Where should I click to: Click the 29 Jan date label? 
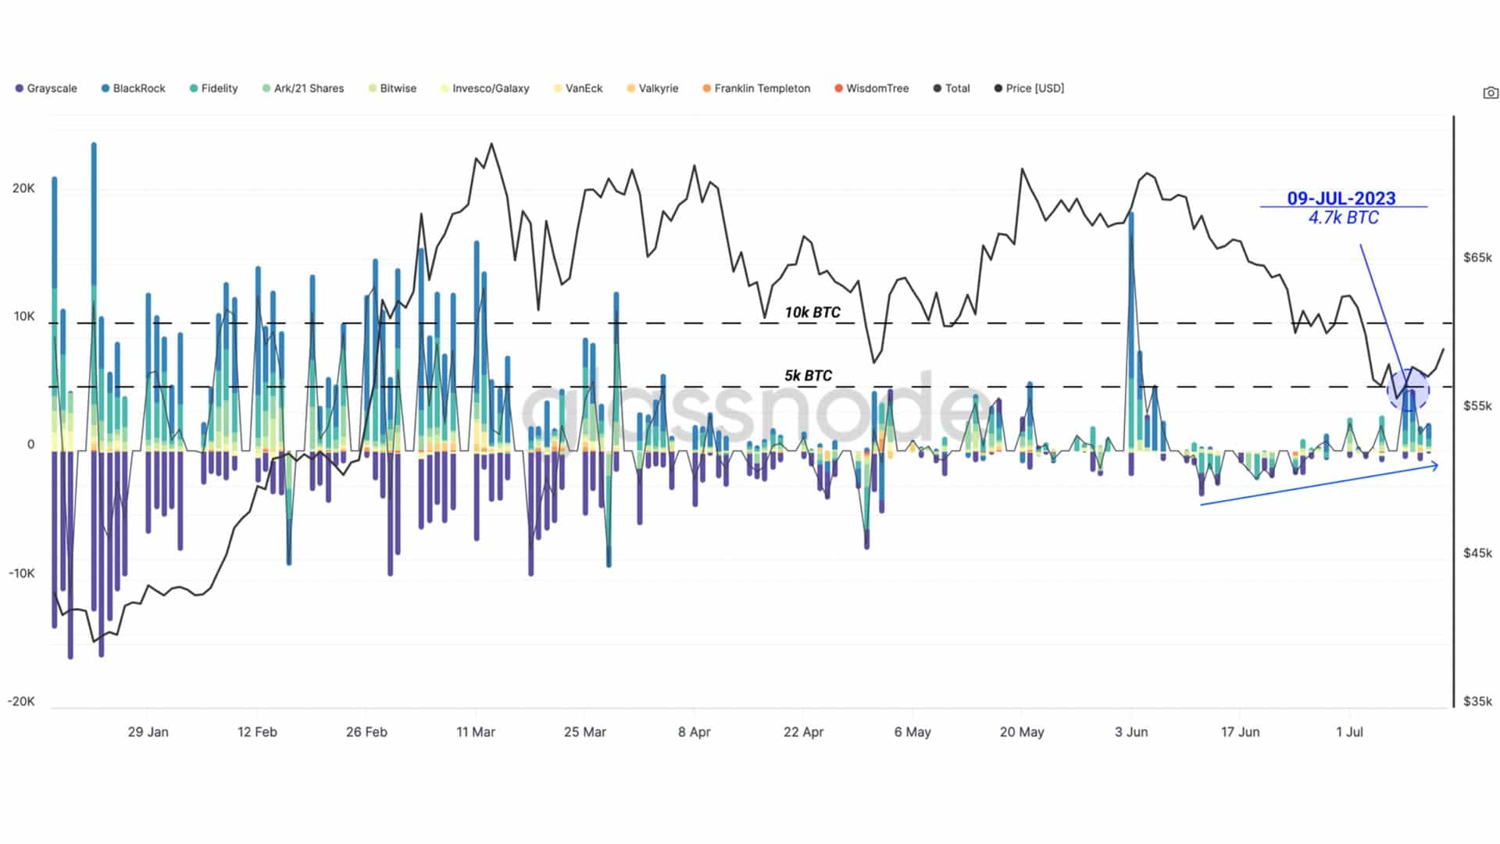(x=148, y=732)
